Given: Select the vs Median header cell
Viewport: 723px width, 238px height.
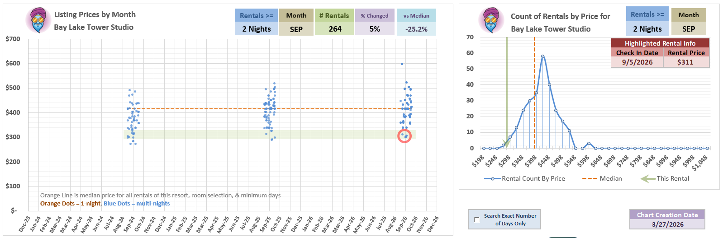Looking at the screenshot, I should point(416,15).
